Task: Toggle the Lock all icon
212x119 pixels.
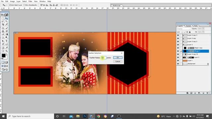Action: click(190, 32)
